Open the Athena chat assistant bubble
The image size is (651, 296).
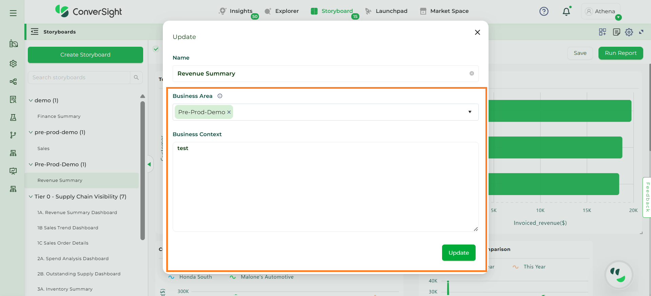point(619,275)
